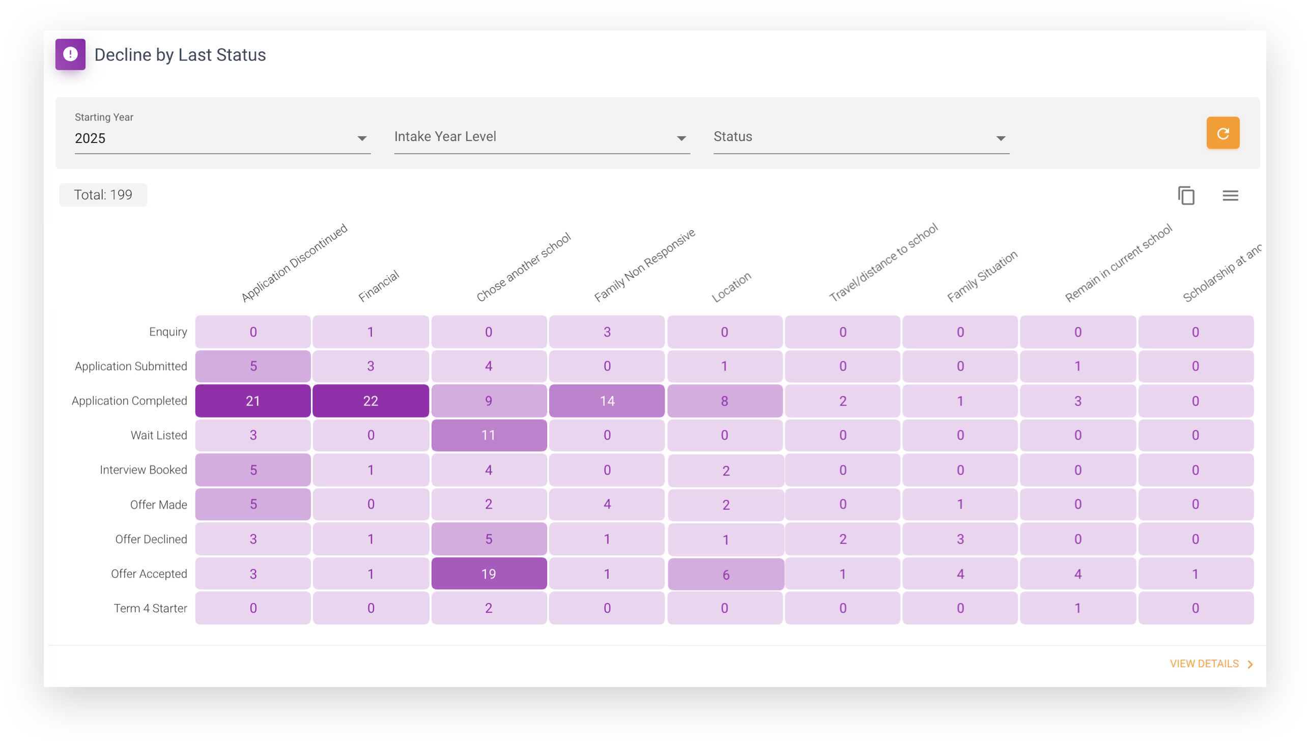Open the Status filter dropdown
This screenshot has height=744, width=1310.
coord(1000,137)
